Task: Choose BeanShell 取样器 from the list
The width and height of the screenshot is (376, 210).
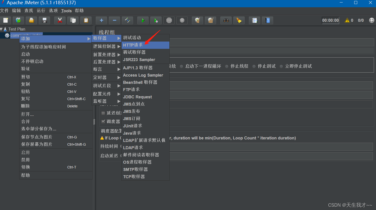Action: point(146,82)
